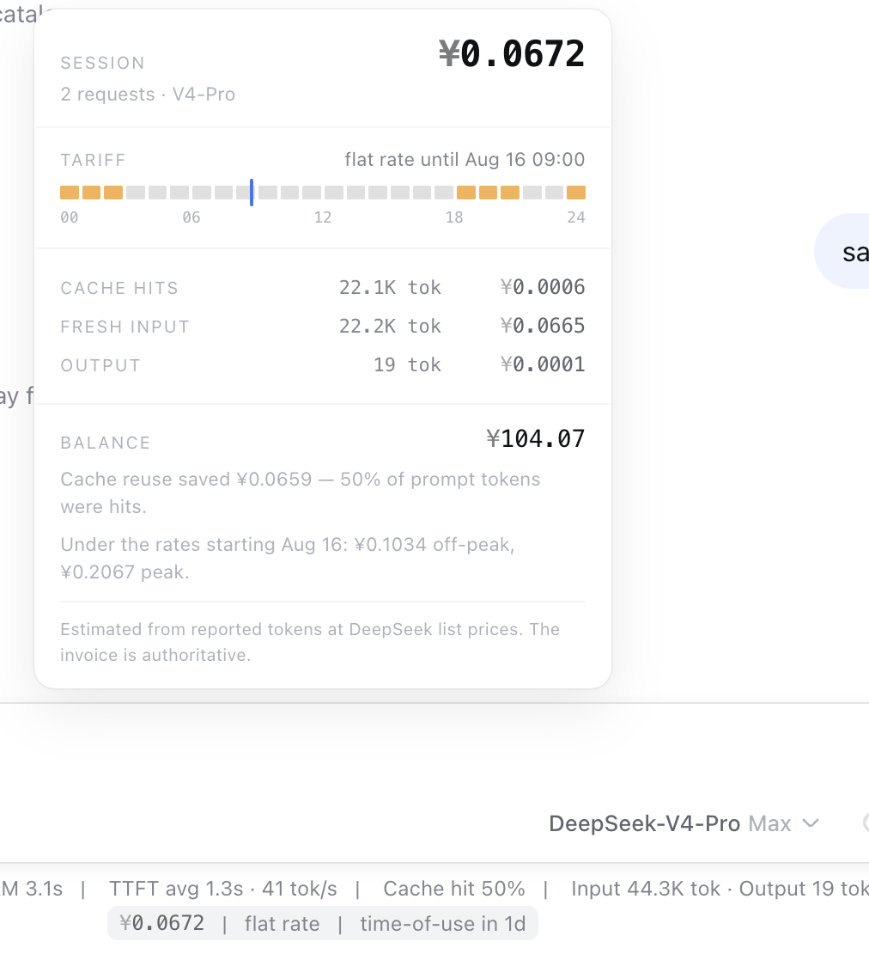Click the hour 18 label on tariff axis
Viewport: 869px width, 954px height.
[x=454, y=217]
